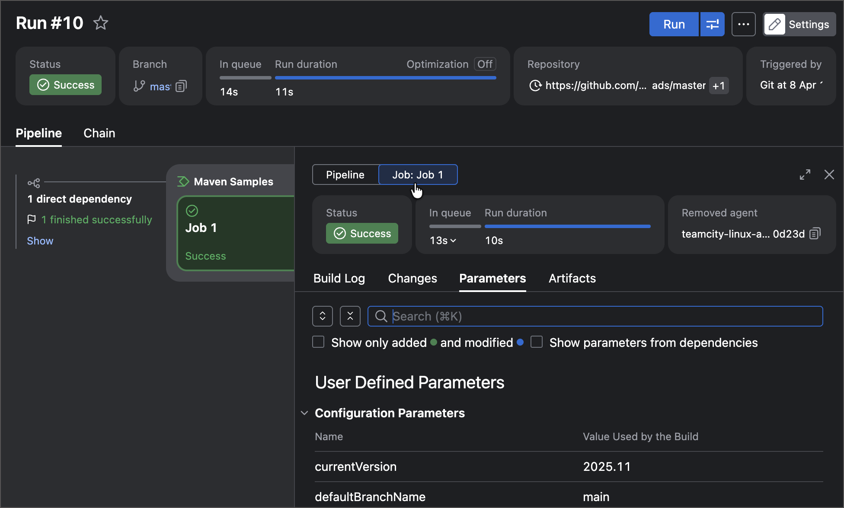Viewport: 844px width, 508px height.
Task: Click the blue Run button
Action: [674, 24]
